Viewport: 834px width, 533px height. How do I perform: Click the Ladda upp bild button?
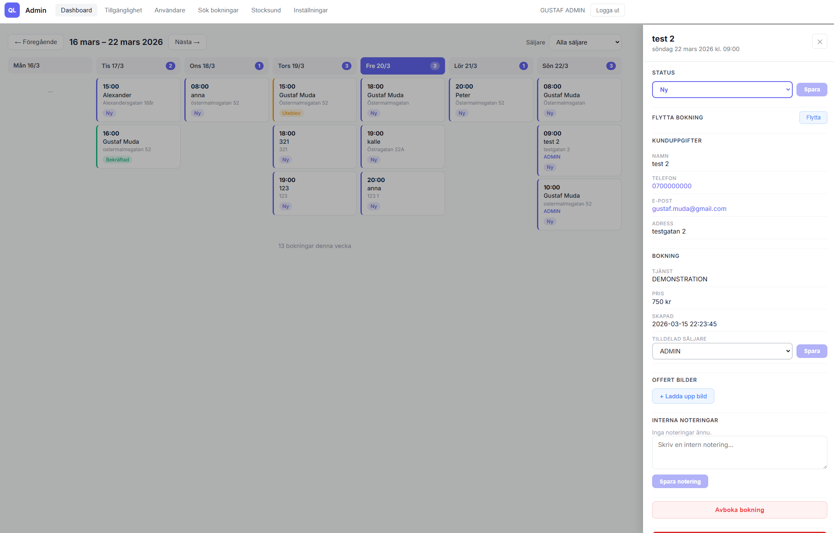click(683, 396)
